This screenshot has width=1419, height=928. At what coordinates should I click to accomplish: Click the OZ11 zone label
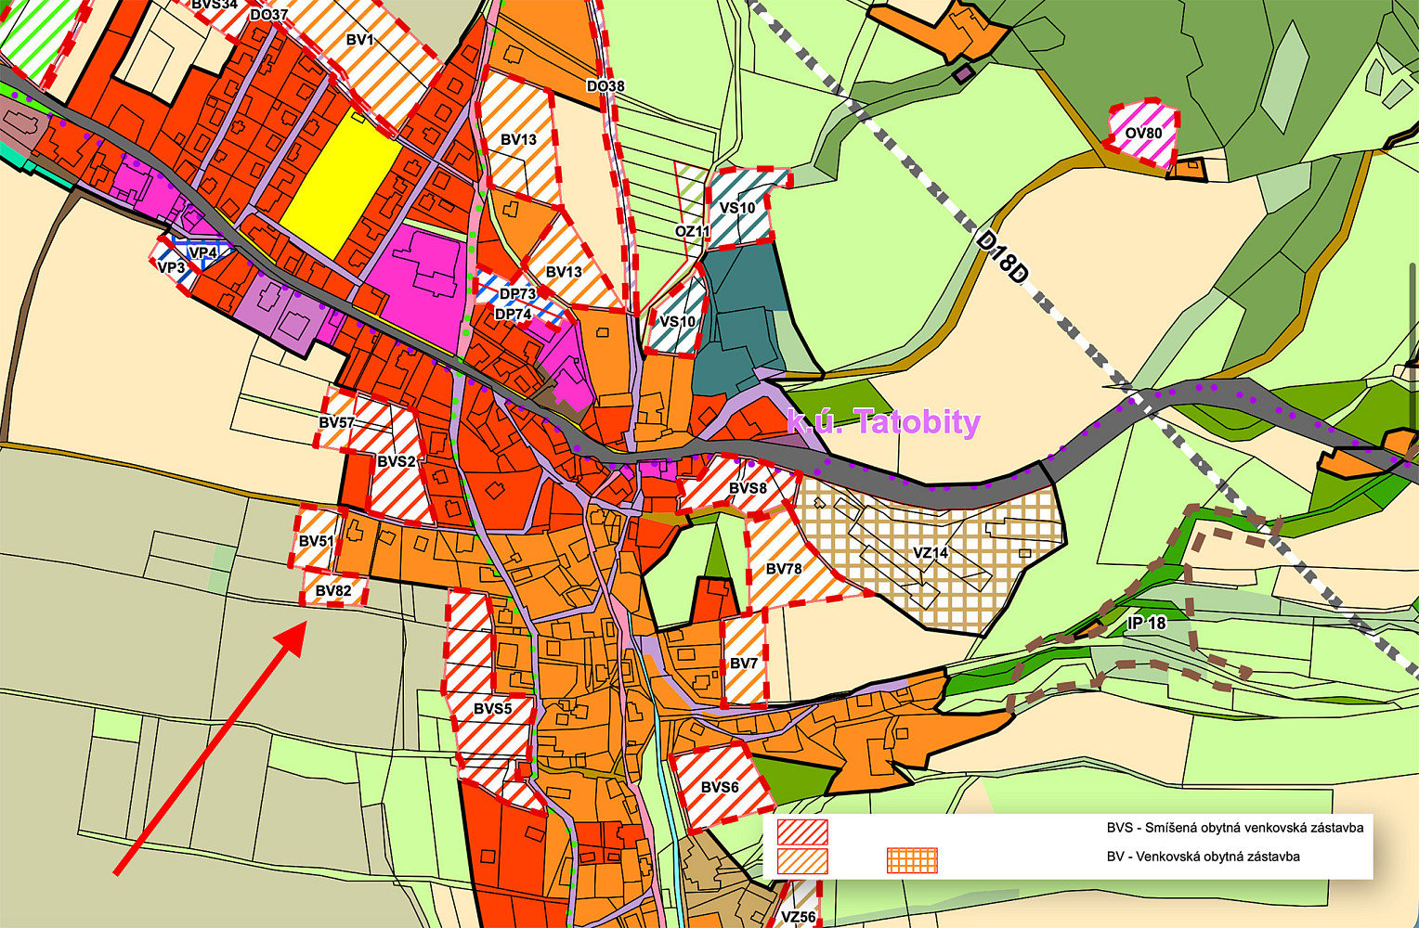pos(693,231)
